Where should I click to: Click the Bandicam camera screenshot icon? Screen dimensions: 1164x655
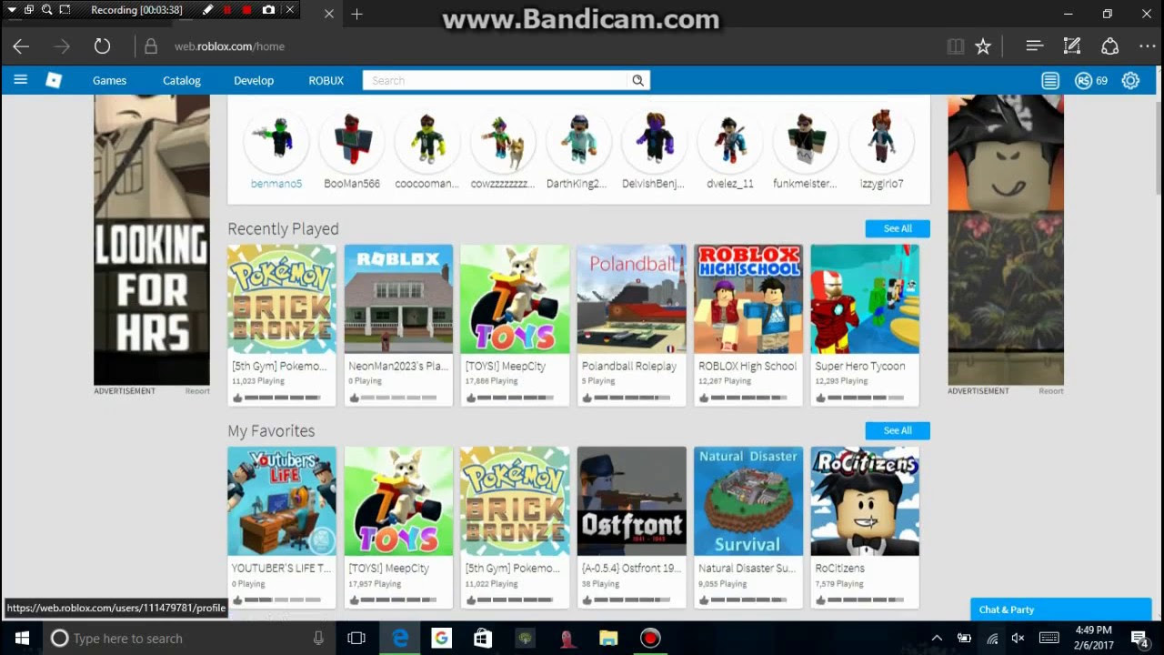[x=268, y=10]
